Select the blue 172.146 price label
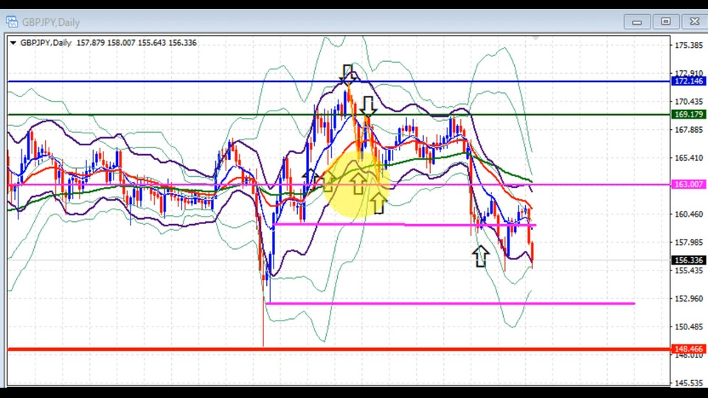708x398 pixels. 689,81
